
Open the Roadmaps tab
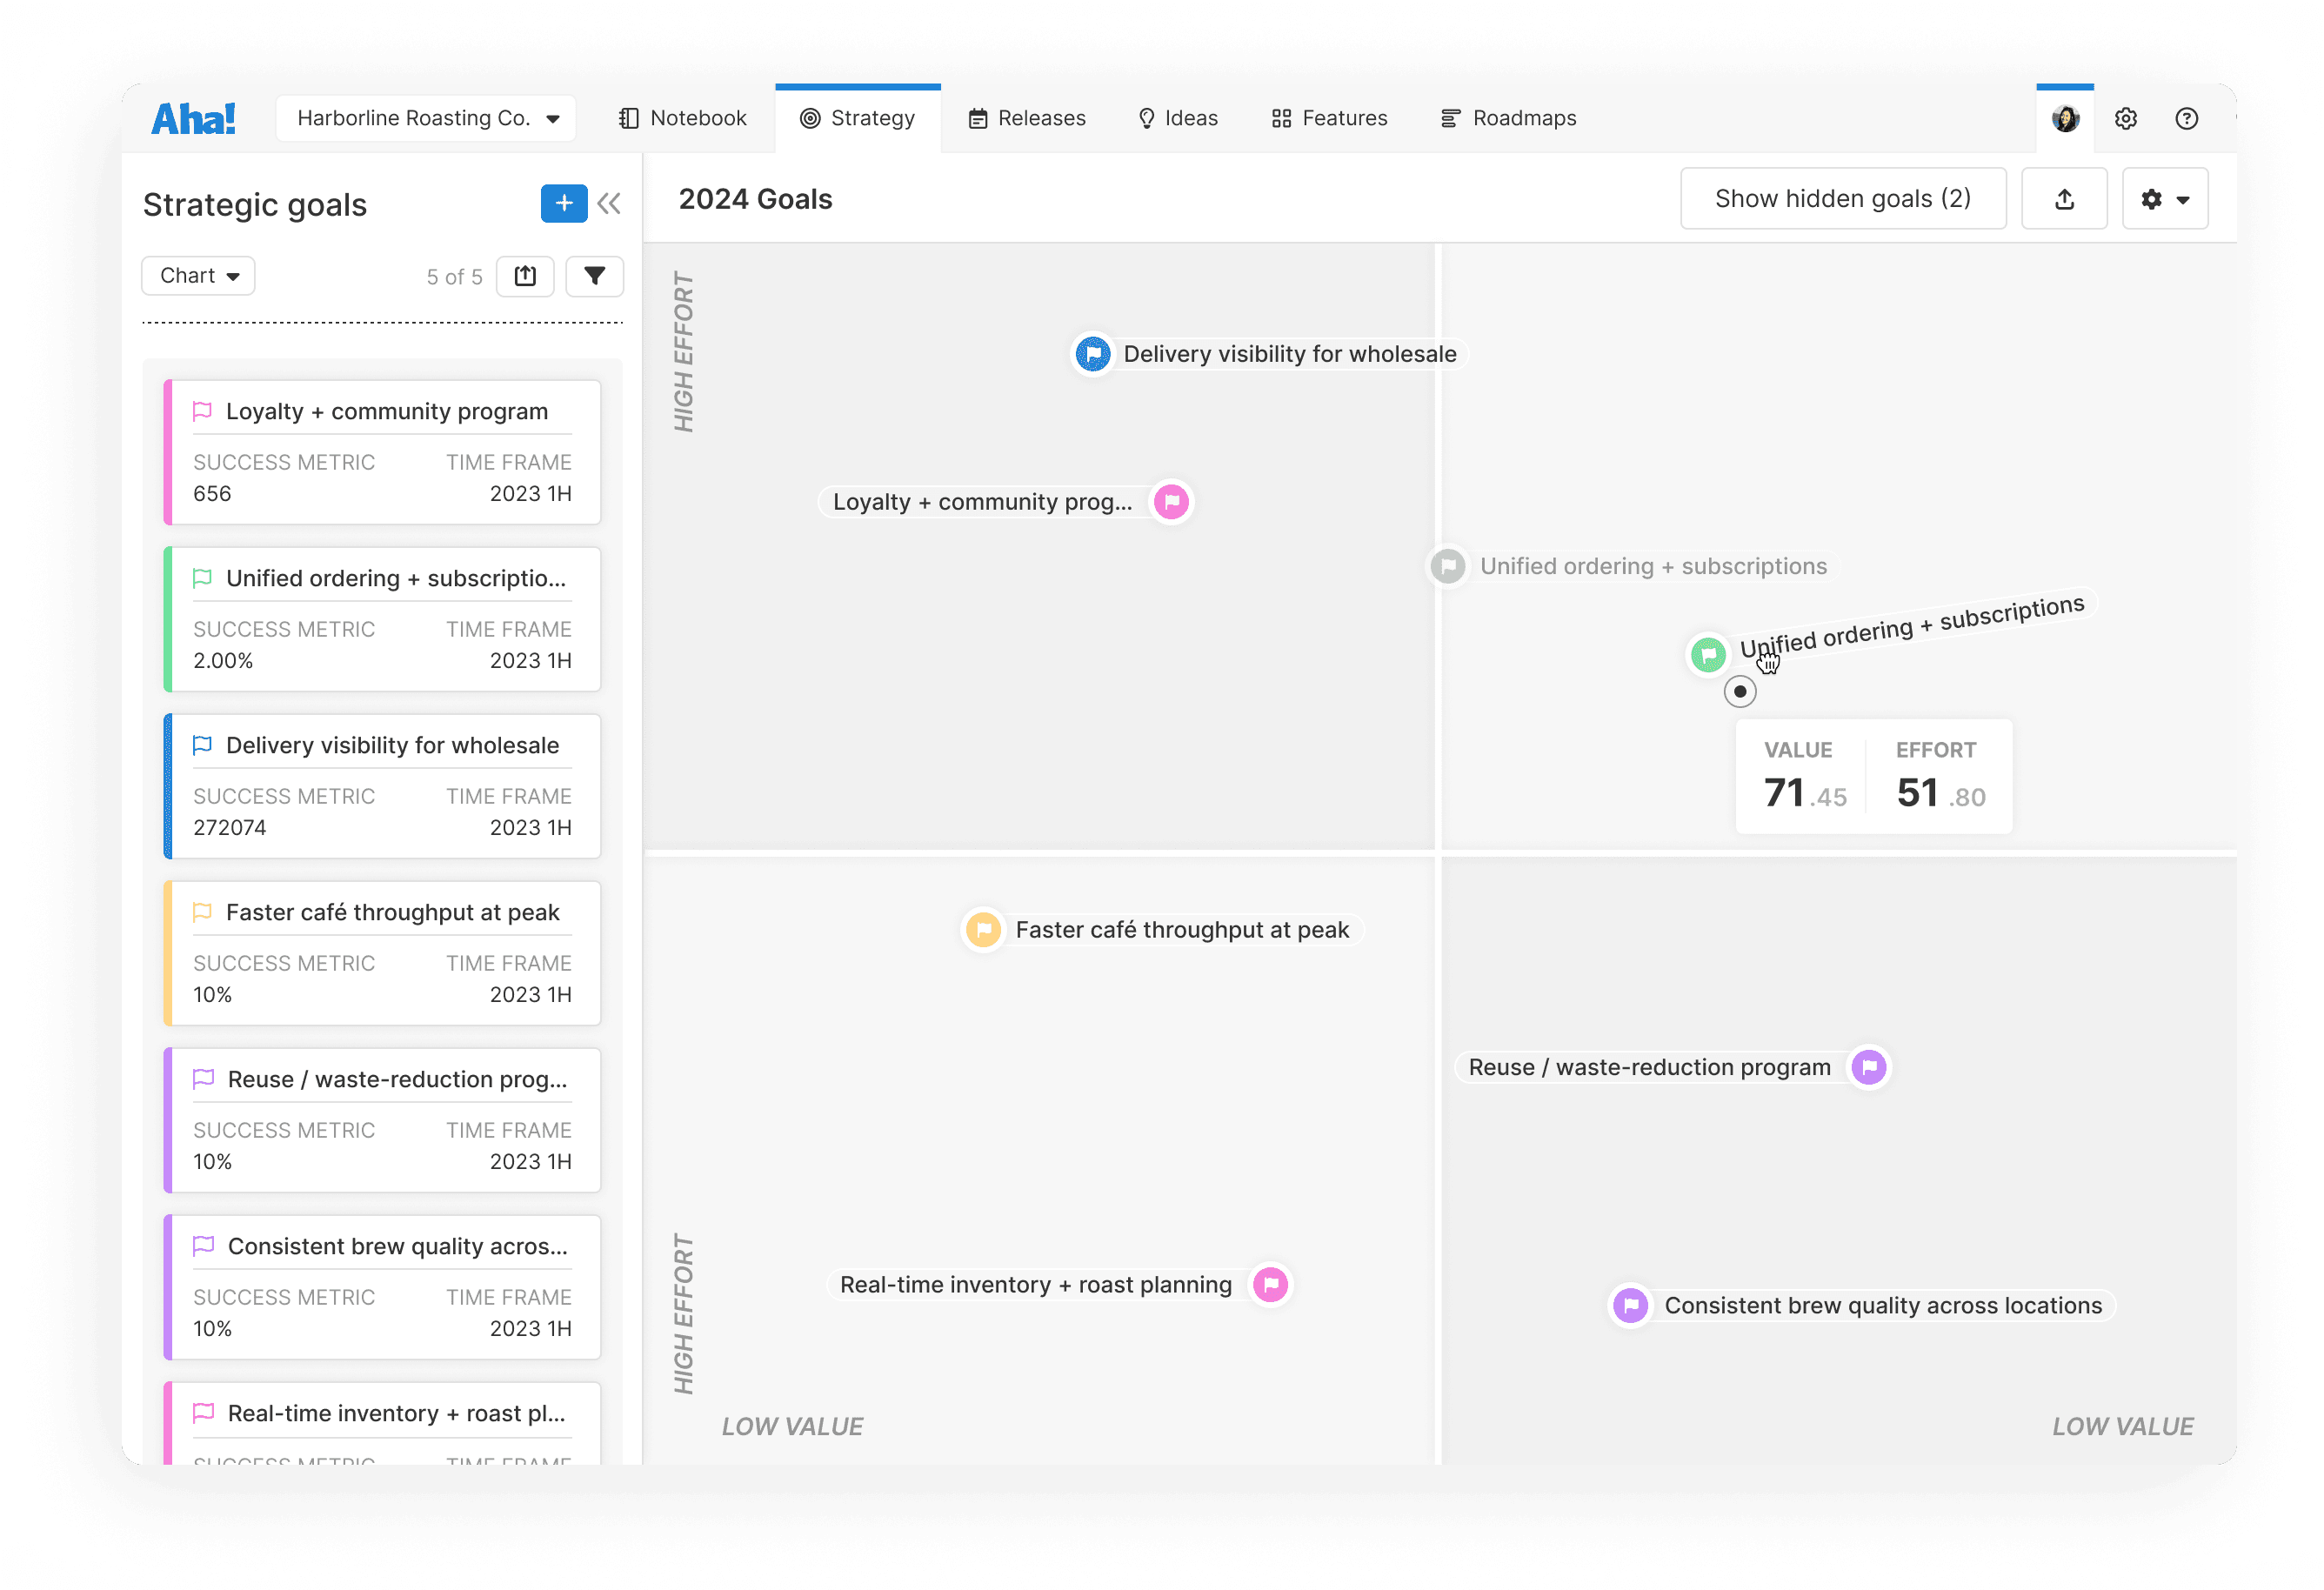point(1508,119)
